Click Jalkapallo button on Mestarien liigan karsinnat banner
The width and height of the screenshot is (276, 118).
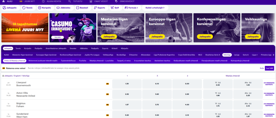point(109,36)
